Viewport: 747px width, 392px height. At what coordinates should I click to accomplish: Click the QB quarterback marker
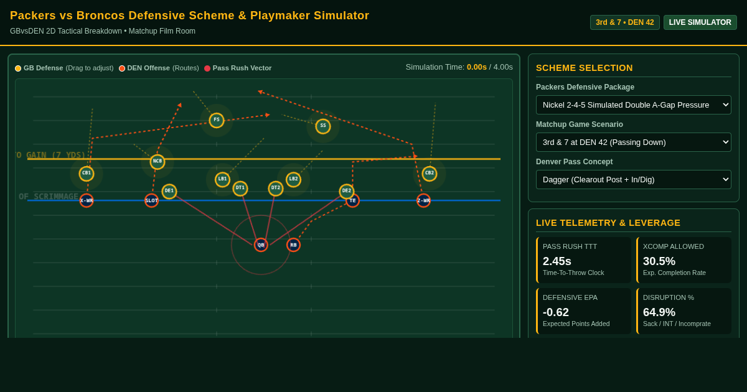261,245
